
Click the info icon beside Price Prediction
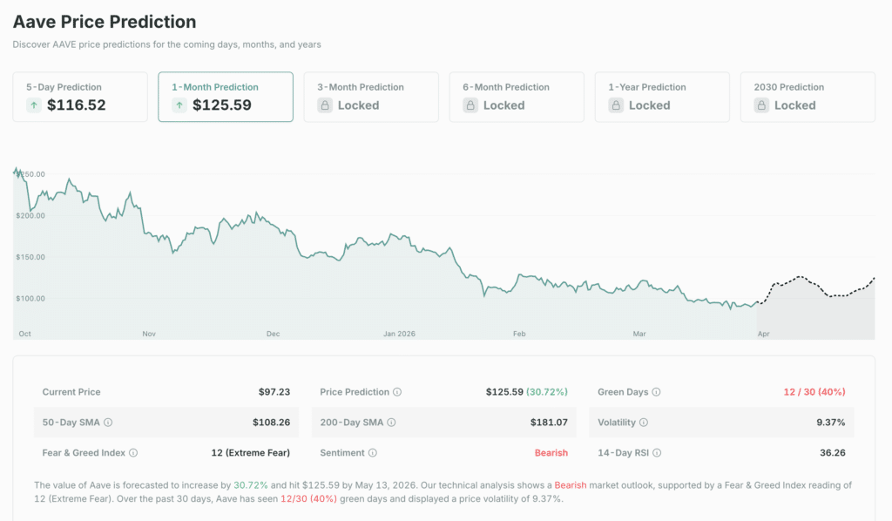[398, 392]
